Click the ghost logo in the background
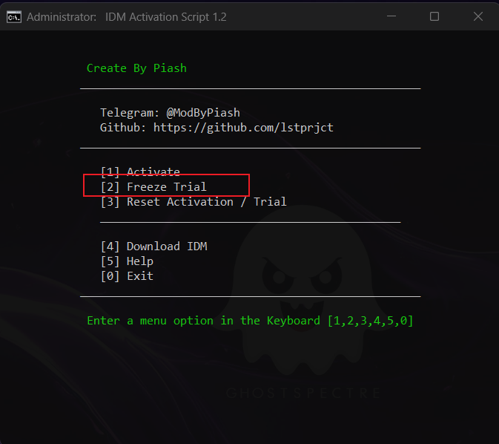The height and width of the screenshot is (444, 499). click(x=303, y=290)
